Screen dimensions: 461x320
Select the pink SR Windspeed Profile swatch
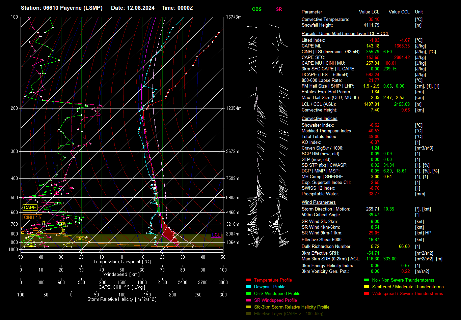pos(249,300)
